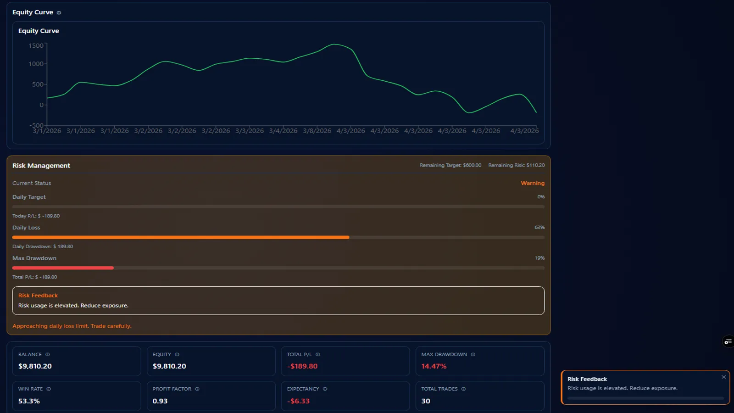Open the Balance metric tooltip icon

[47, 354]
